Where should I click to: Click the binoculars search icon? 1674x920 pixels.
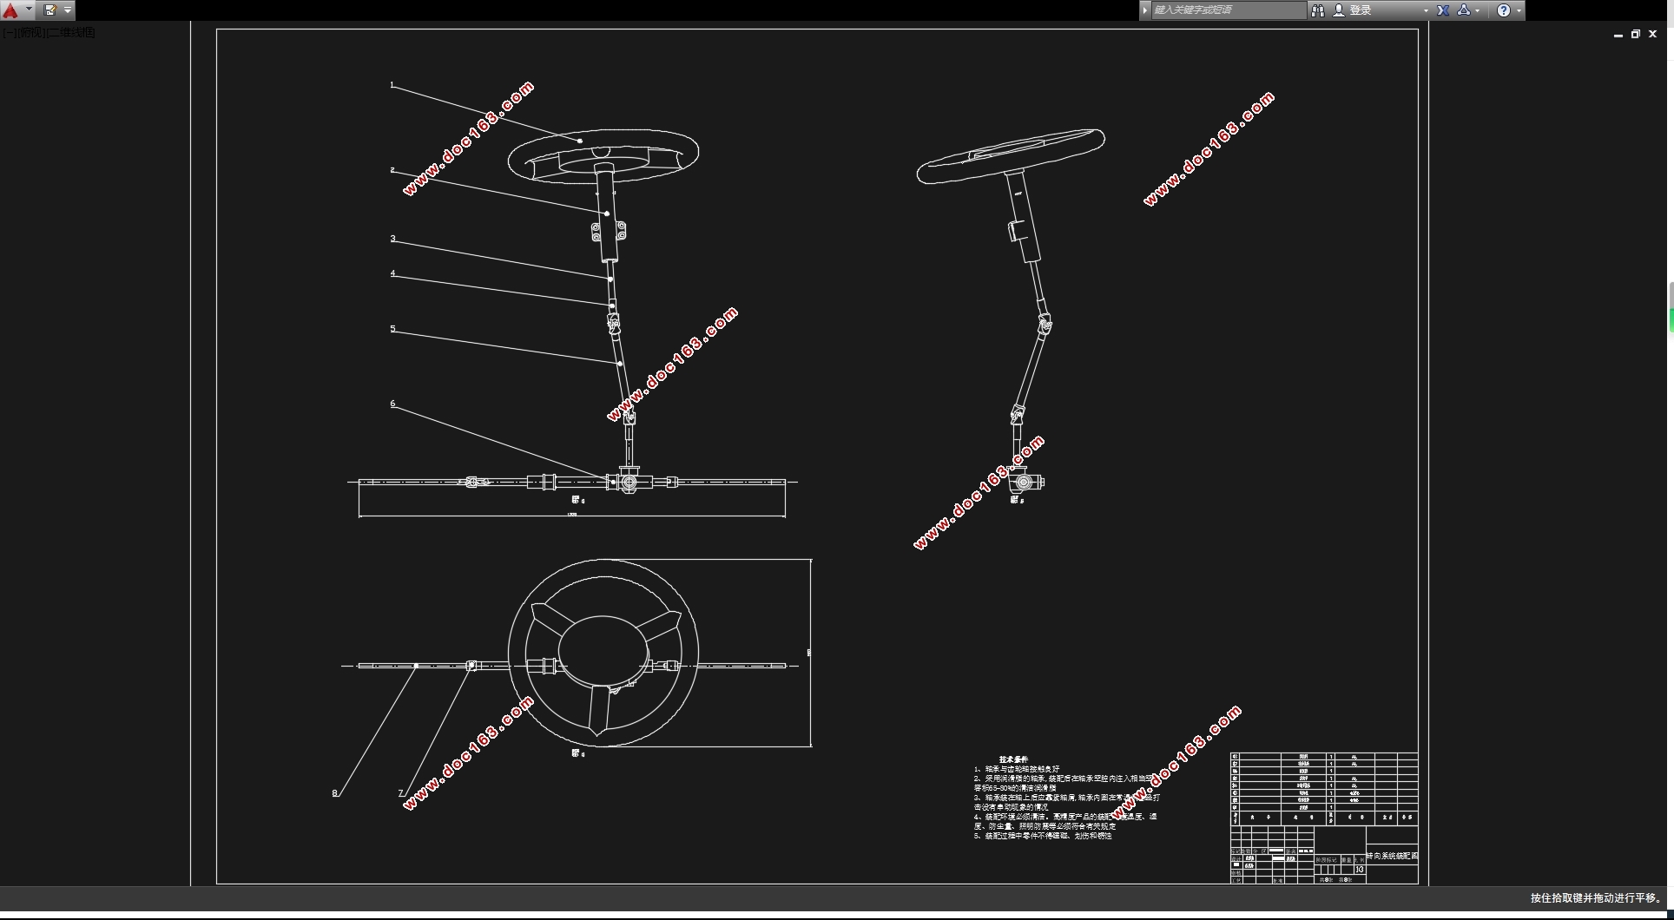tap(1318, 10)
